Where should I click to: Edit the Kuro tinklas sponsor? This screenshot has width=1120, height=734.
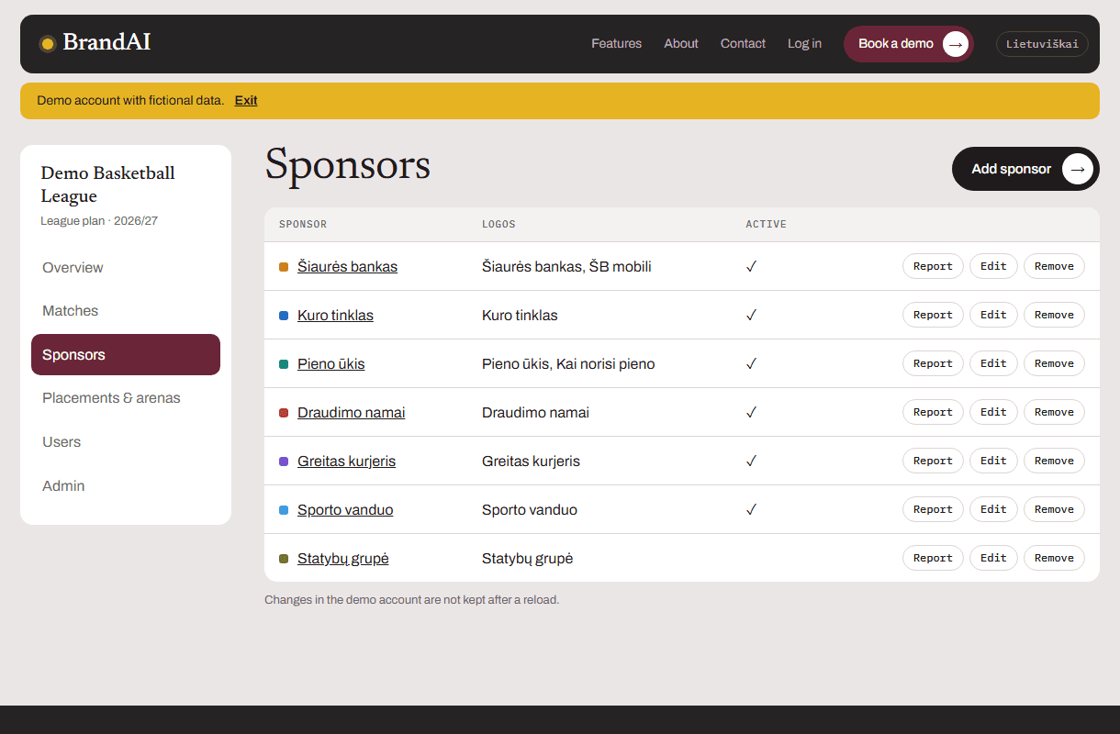[x=993, y=315]
